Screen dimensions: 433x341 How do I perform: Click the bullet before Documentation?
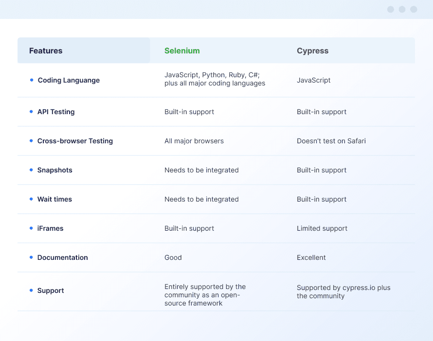(31, 257)
